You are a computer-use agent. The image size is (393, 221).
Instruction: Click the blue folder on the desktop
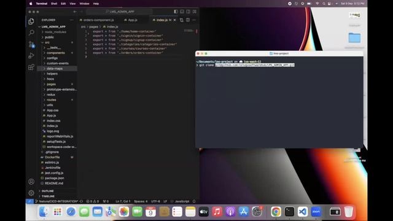pos(355,38)
